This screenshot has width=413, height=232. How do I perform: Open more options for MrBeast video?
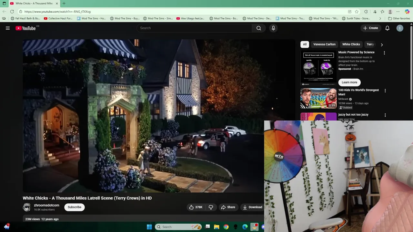click(385, 91)
